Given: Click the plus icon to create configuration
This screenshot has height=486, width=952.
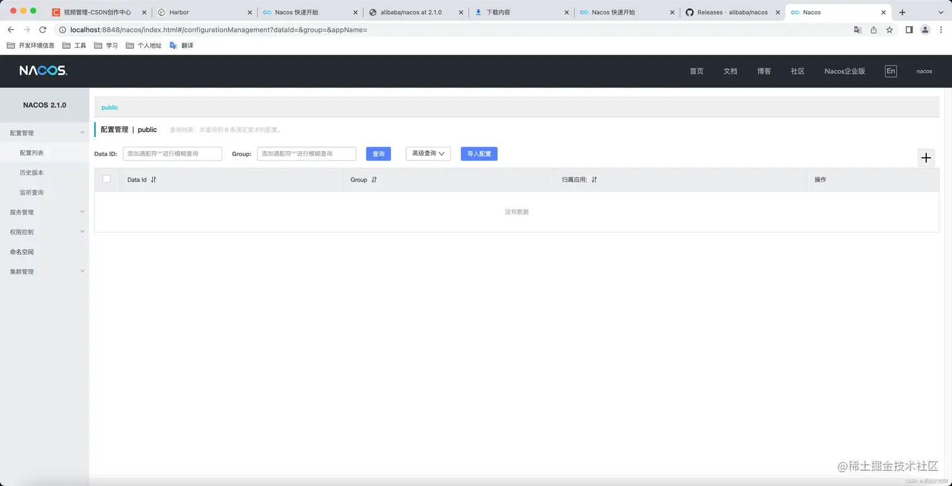Looking at the screenshot, I should [926, 158].
